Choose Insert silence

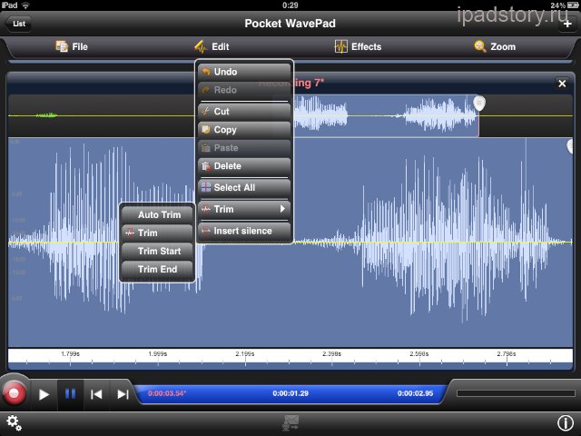(x=244, y=231)
